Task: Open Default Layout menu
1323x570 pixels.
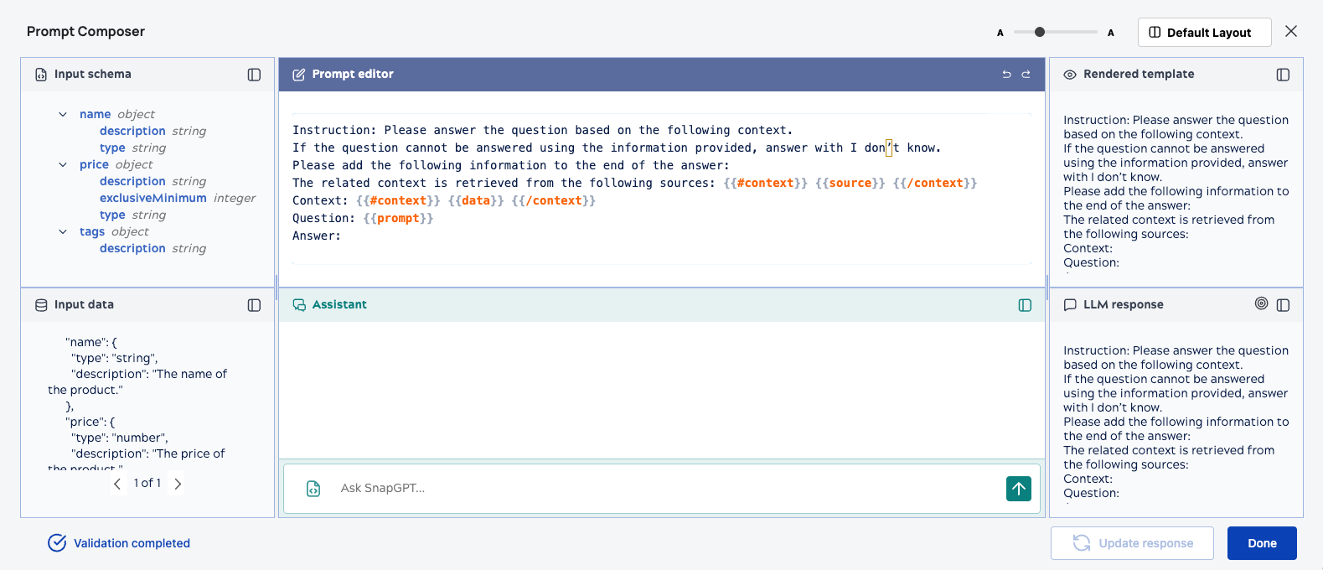Action: (x=1204, y=33)
